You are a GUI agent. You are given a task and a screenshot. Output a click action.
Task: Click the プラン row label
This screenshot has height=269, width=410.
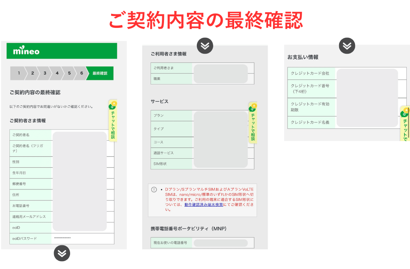[159, 116]
